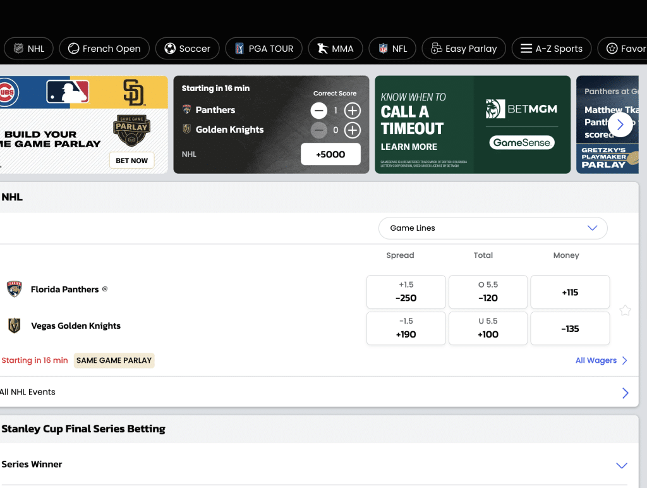
Task: Click the Spread column header
Action: click(x=400, y=255)
